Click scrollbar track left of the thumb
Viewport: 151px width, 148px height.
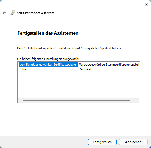tap(20, 100)
